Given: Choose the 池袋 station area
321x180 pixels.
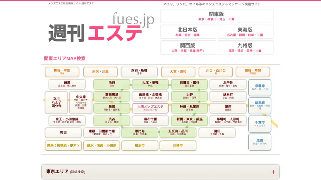Looking at the screenshot, I should coord(112,84).
